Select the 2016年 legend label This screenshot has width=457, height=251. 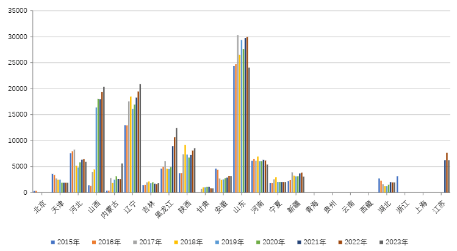tap(109, 242)
